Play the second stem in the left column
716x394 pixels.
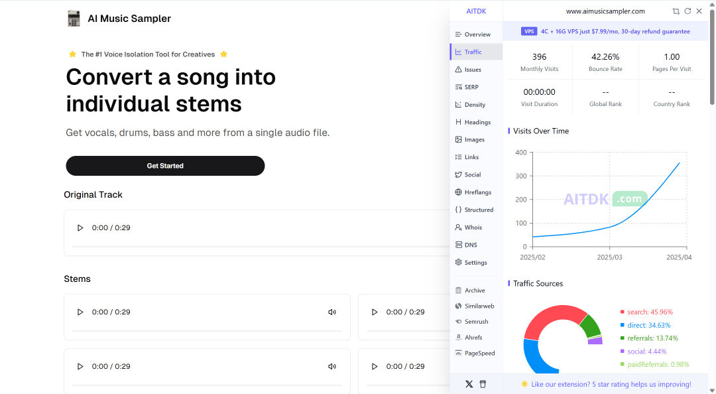[x=80, y=366]
